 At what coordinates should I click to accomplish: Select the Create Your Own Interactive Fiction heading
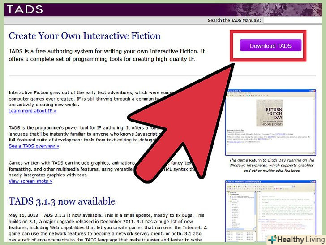pyautogui.click(x=84, y=36)
